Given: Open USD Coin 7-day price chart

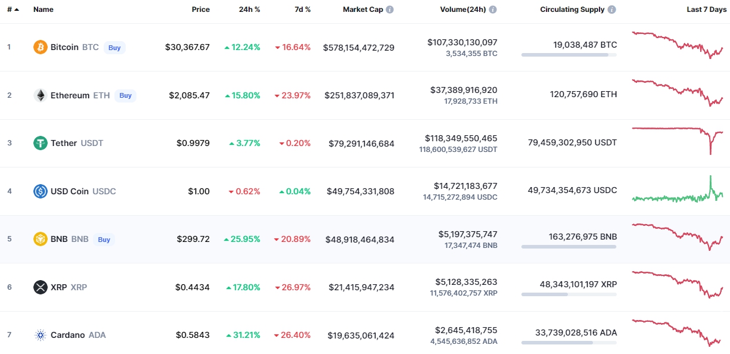Looking at the screenshot, I should pos(678,188).
